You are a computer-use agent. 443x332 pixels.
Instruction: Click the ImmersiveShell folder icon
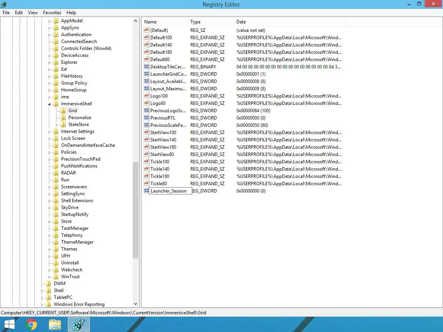point(56,104)
